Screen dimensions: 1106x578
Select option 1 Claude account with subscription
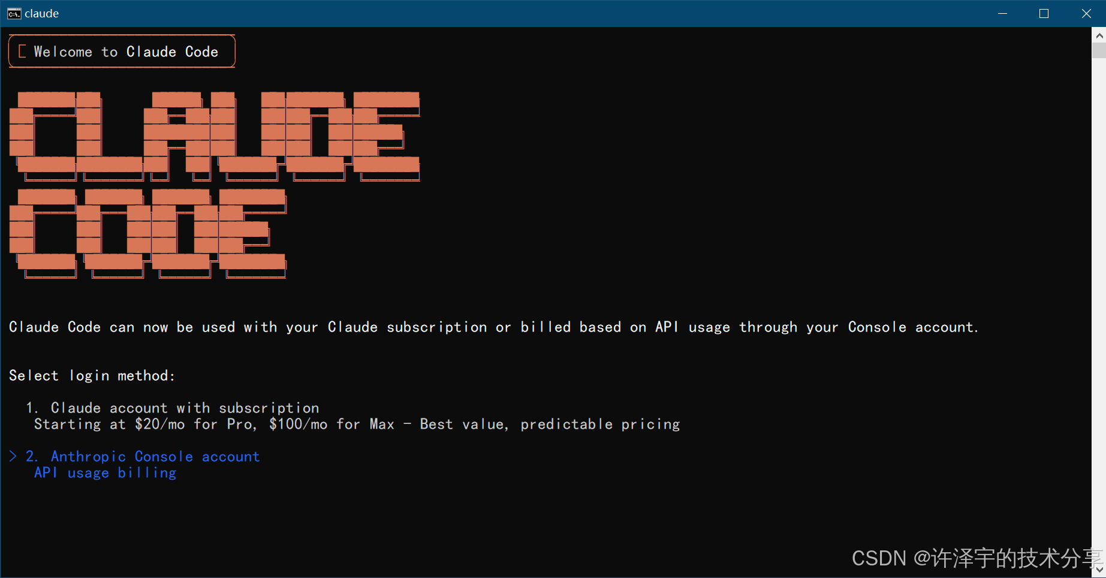[173, 408]
